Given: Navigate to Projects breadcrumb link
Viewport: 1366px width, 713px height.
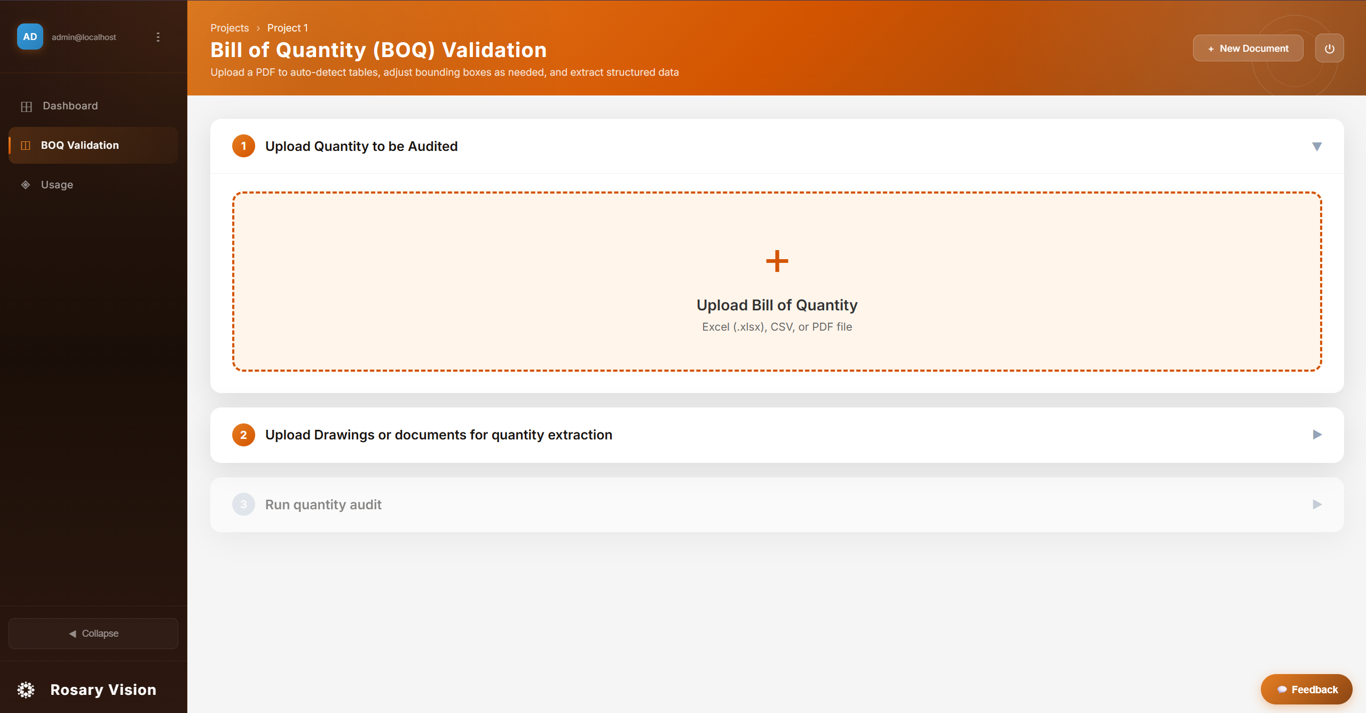Looking at the screenshot, I should pos(230,28).
